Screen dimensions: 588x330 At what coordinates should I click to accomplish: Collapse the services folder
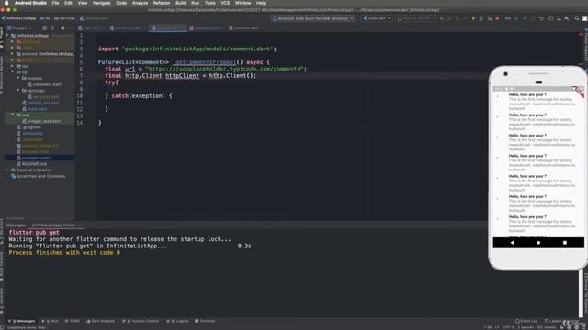[17, 91]
